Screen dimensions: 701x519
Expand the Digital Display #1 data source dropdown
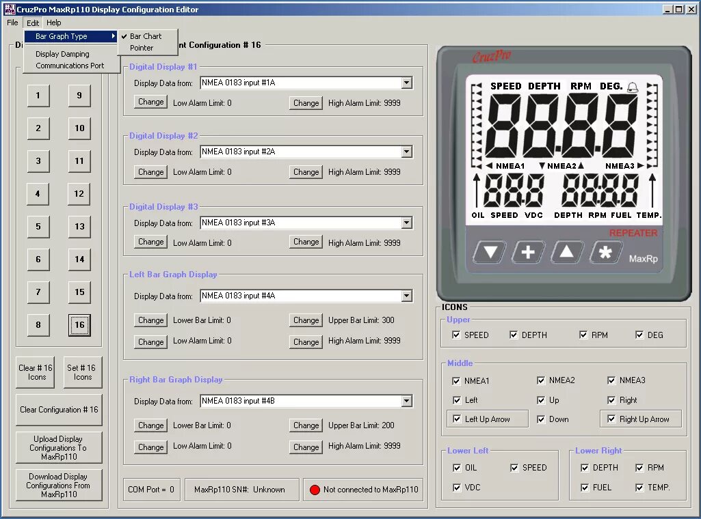click(406, 83)
